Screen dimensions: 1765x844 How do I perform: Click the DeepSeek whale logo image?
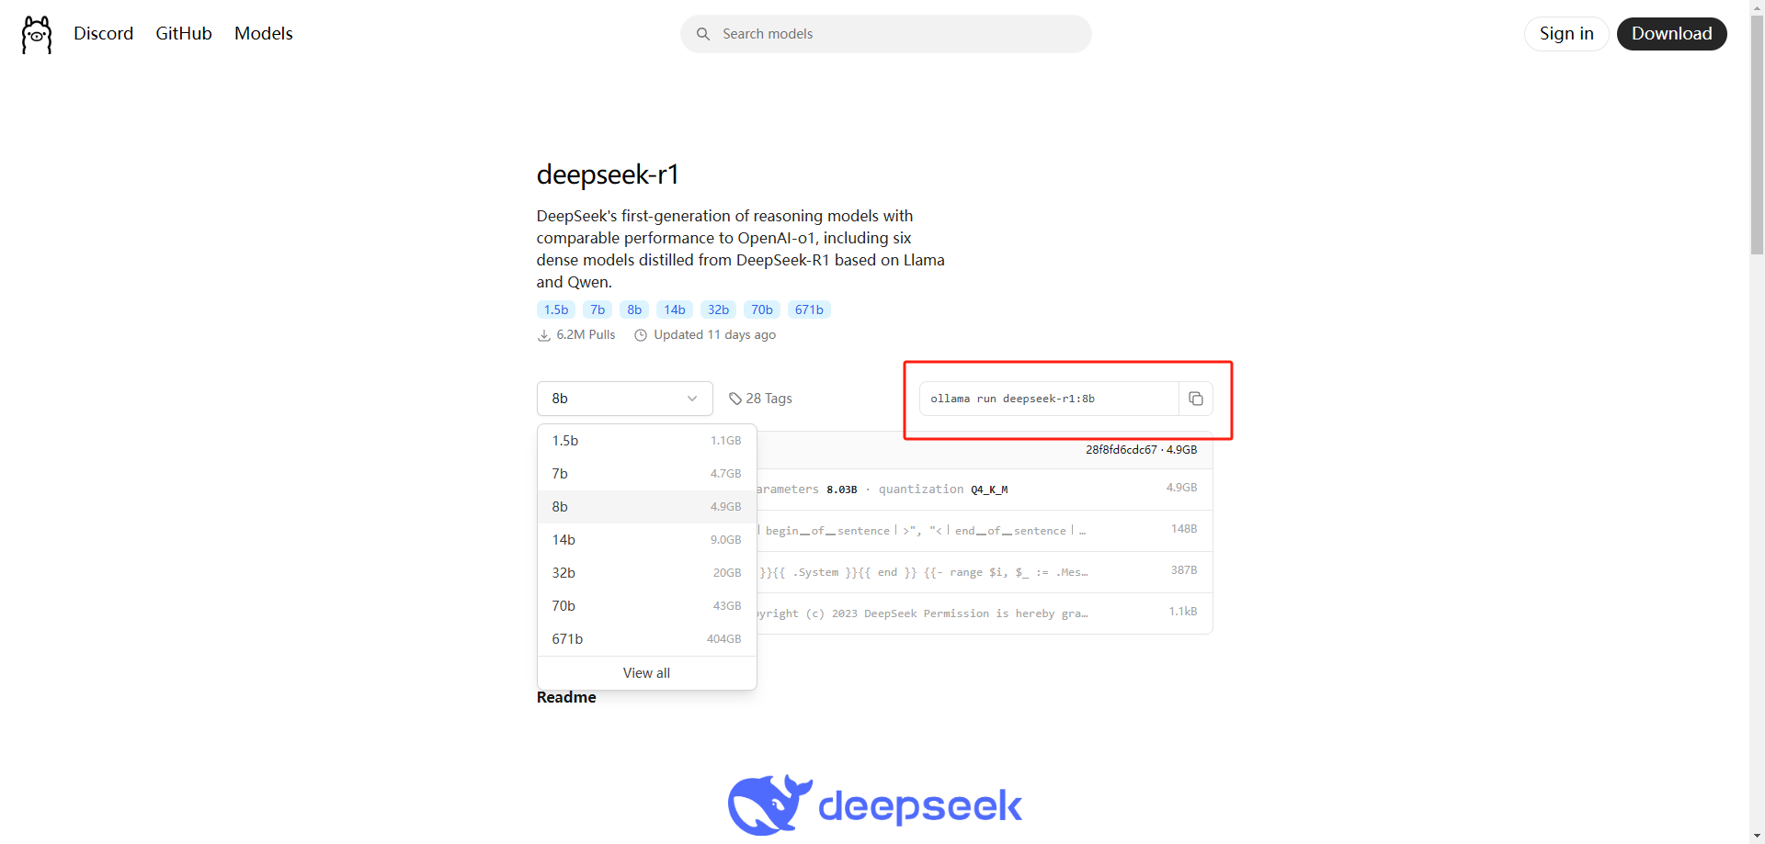point(874,805)
